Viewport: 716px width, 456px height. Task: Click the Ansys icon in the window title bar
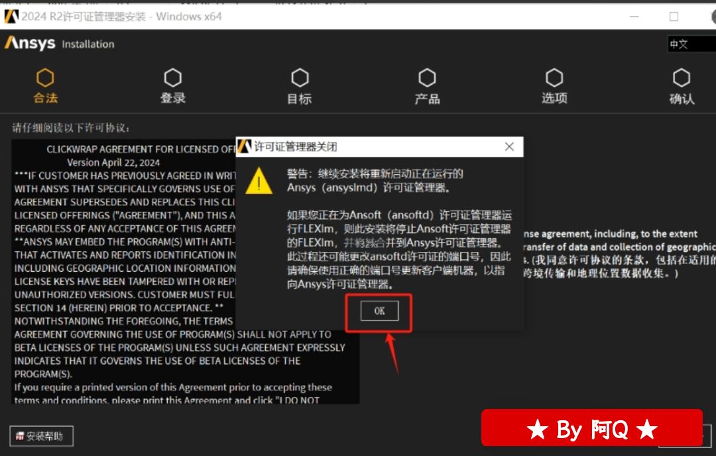[11, 17]
